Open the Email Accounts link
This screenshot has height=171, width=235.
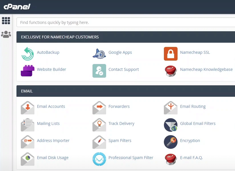click(x=51, y=106)
